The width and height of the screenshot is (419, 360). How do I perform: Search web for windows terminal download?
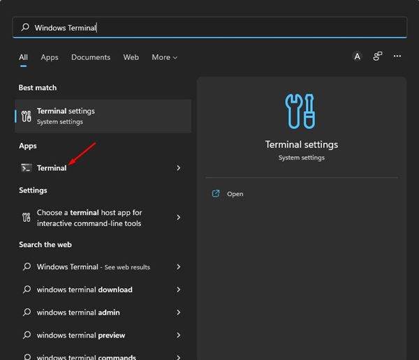pos(103,290)
